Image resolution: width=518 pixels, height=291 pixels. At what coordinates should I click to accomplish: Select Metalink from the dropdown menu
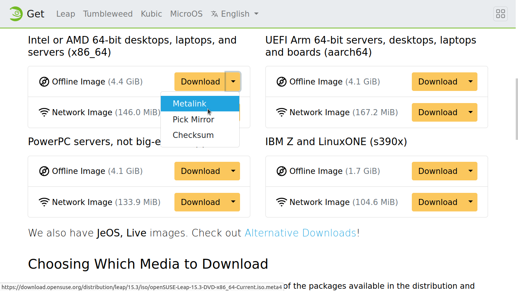click(190, 104)
